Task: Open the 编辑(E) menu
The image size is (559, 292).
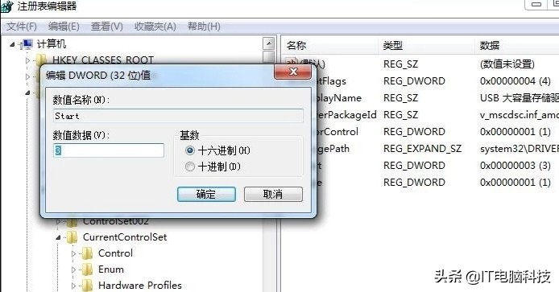Action: tap(64, 27)
